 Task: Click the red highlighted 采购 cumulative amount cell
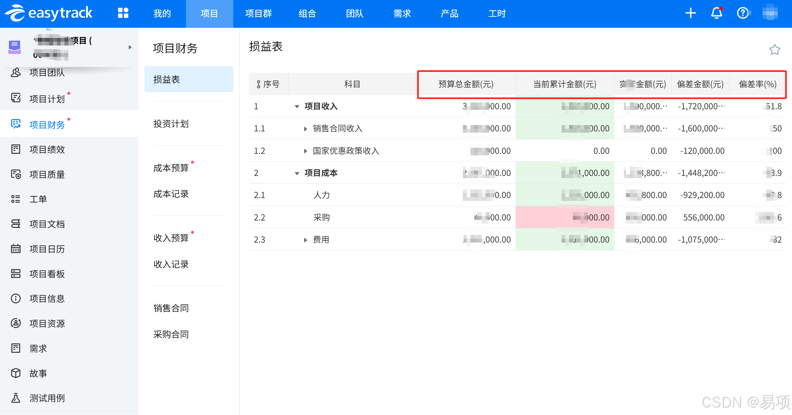564,217
